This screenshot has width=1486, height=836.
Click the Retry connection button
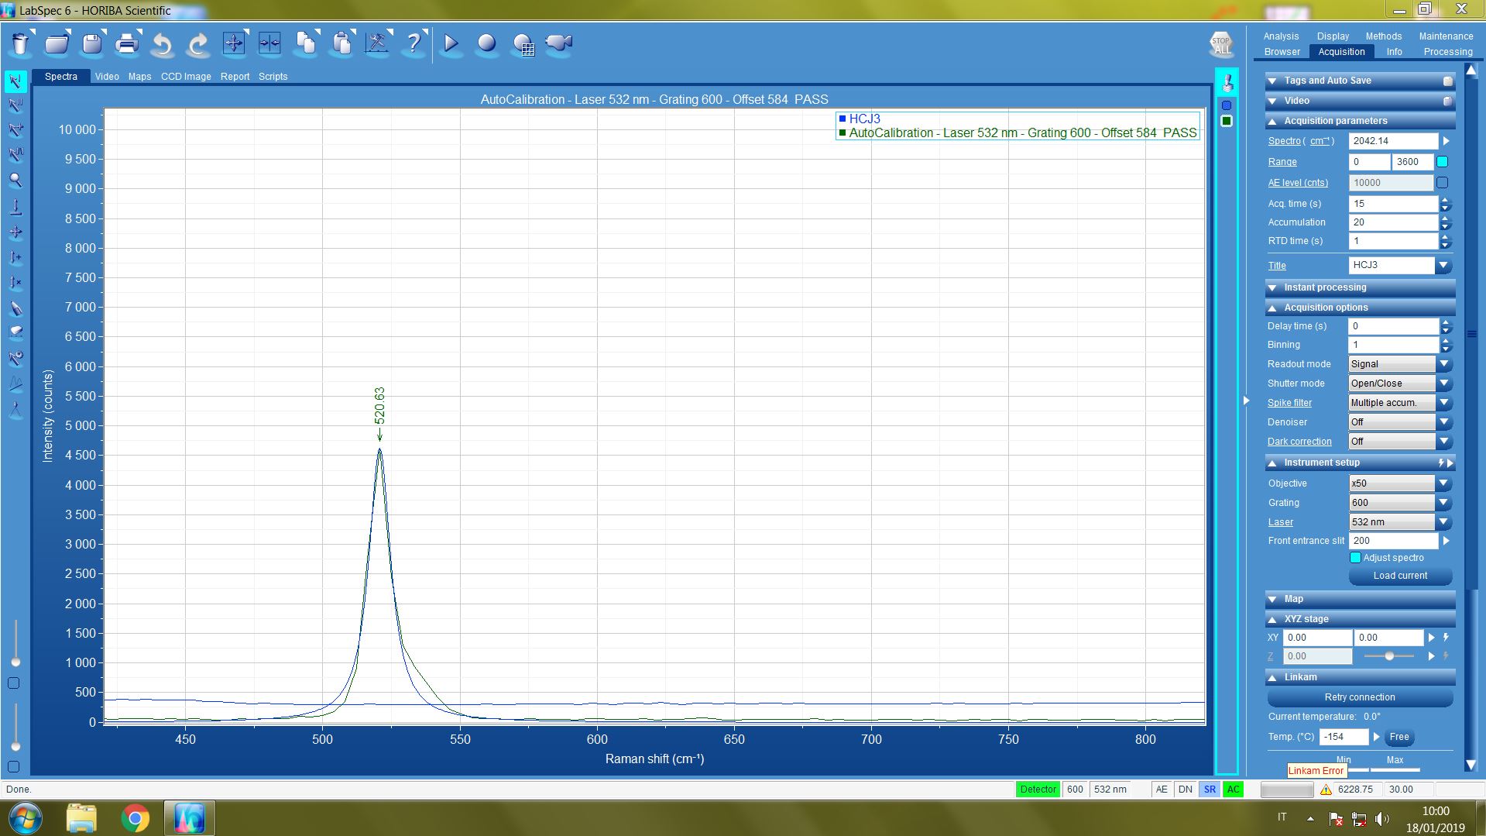pos(1359,697)
